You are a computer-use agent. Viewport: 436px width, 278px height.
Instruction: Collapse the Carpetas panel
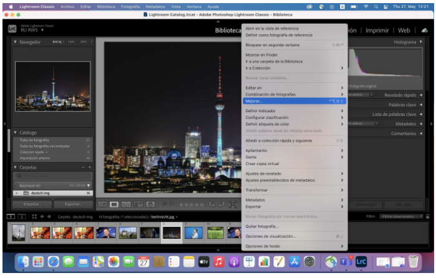tap(16, 167)
